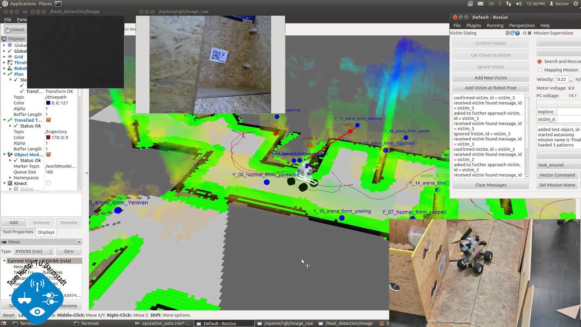Click the Add New Victim button

[491, 78]
